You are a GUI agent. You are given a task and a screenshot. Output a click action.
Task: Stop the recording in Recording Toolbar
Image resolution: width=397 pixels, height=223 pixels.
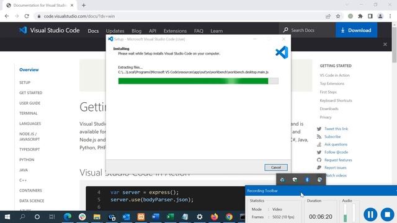(x=387, y=214)
